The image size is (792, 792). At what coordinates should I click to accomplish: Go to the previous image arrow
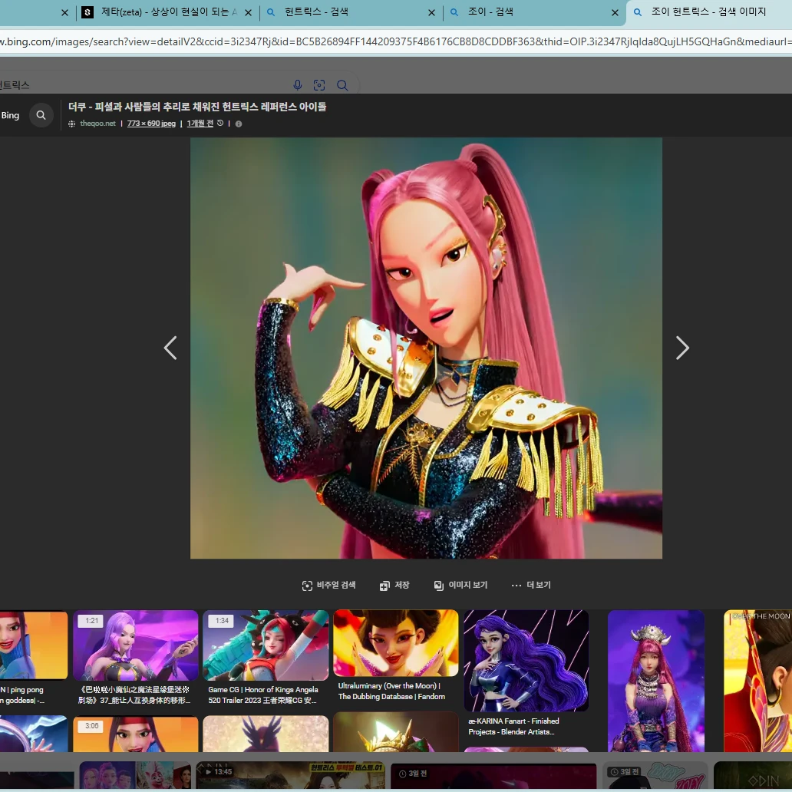click(170, 348)
